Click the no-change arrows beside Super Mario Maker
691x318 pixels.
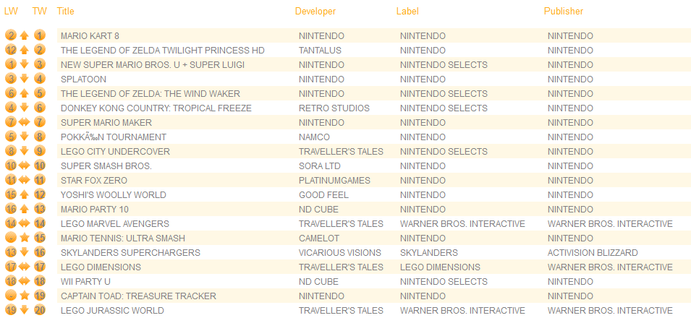tap(25, 122)
